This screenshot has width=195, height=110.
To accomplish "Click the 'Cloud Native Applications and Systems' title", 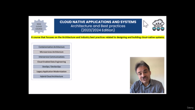I will 98,22.
